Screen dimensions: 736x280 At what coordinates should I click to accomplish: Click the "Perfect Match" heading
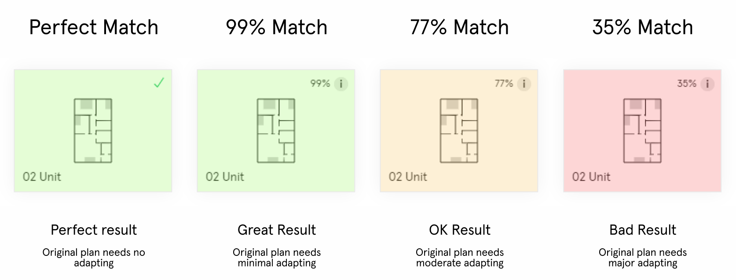click(x=94, y=27)
